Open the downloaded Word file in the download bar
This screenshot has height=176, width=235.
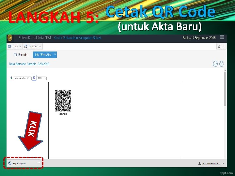(x=22, y=163)
